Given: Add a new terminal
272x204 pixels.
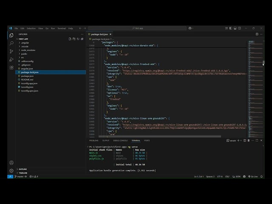Looking at the screenshot, I should (x=238, y=141).
